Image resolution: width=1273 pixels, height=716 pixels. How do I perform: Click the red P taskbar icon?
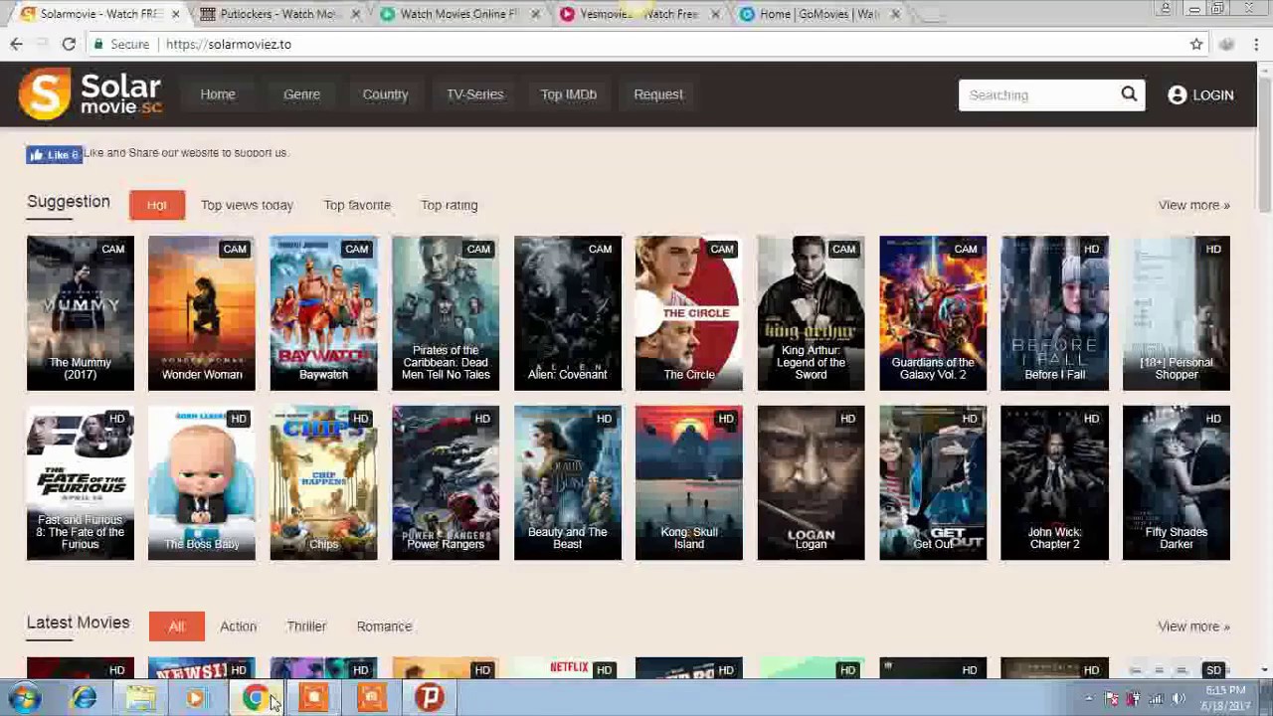click(x=430, y=698)
